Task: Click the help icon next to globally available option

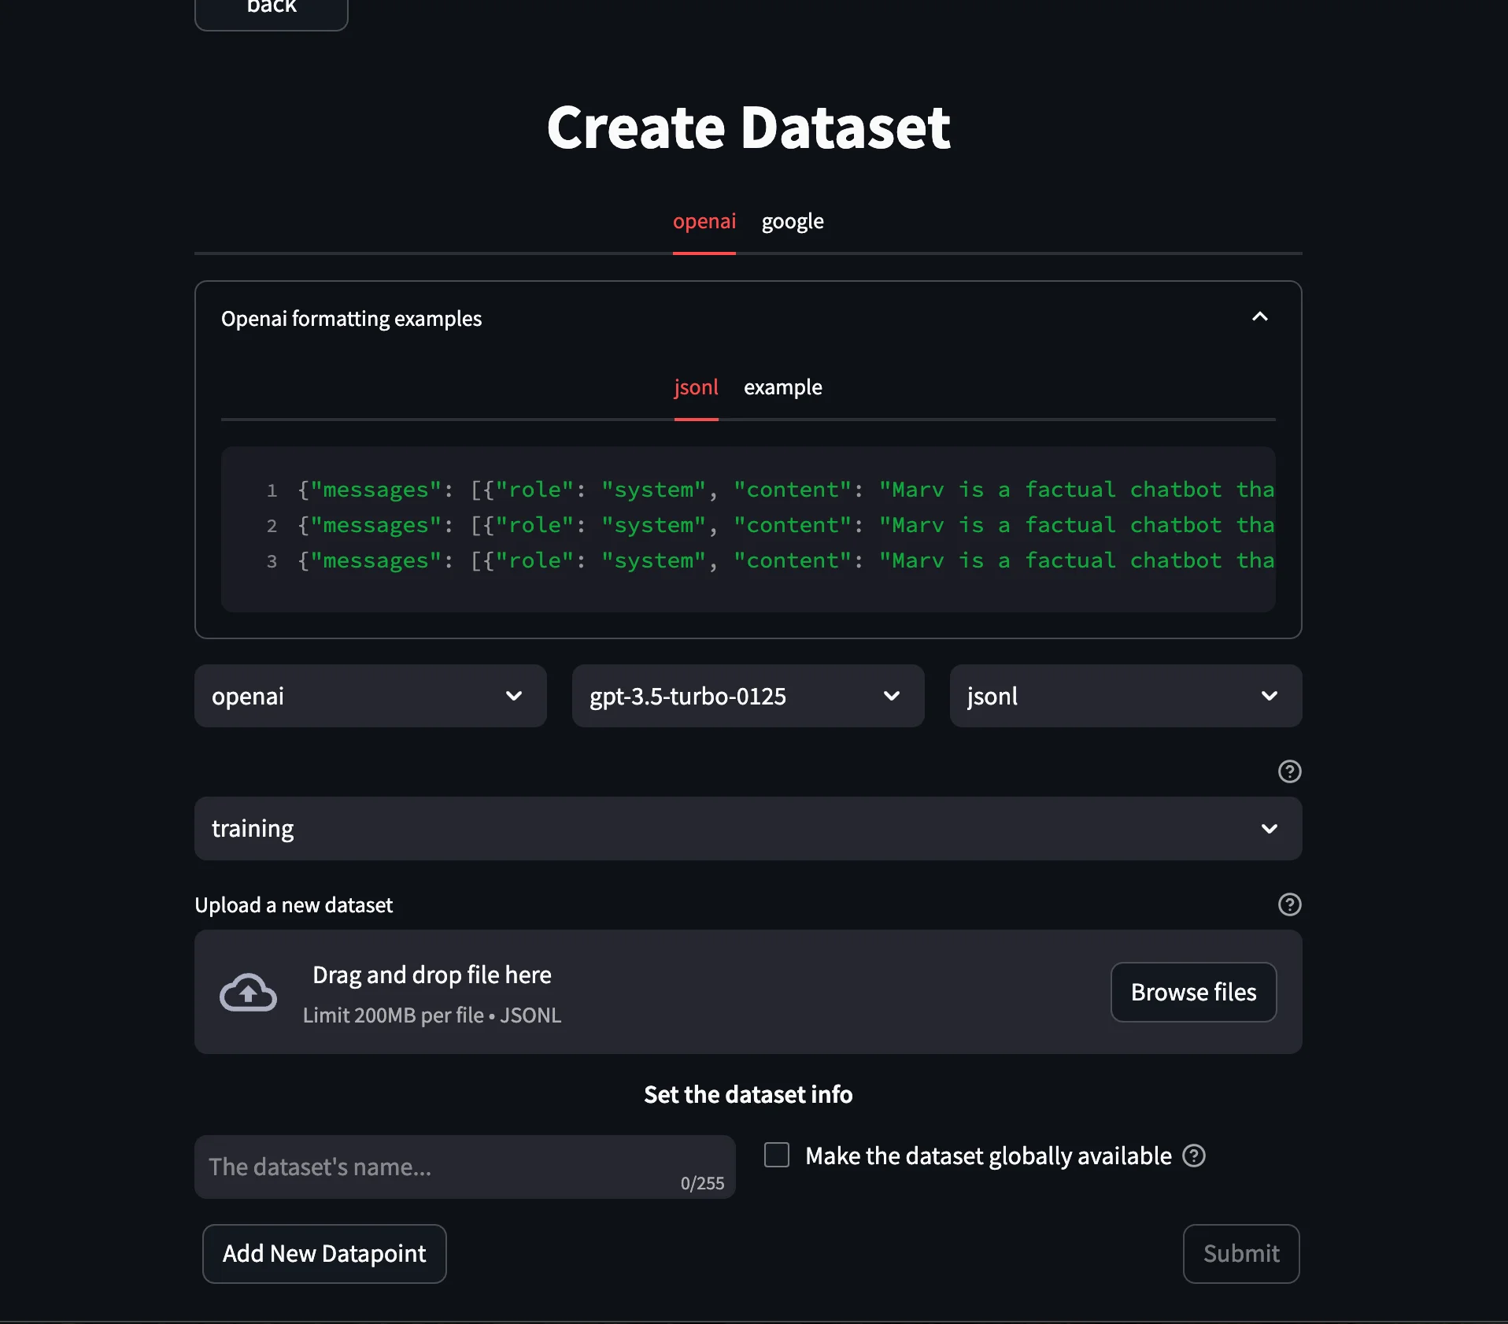Action: tap(1193, 1156)
